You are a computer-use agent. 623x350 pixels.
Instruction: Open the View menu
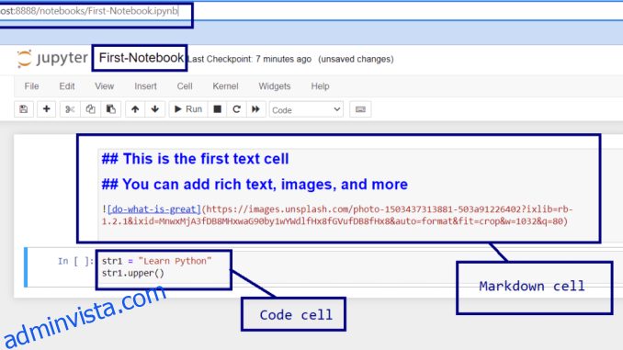(104, 86)
